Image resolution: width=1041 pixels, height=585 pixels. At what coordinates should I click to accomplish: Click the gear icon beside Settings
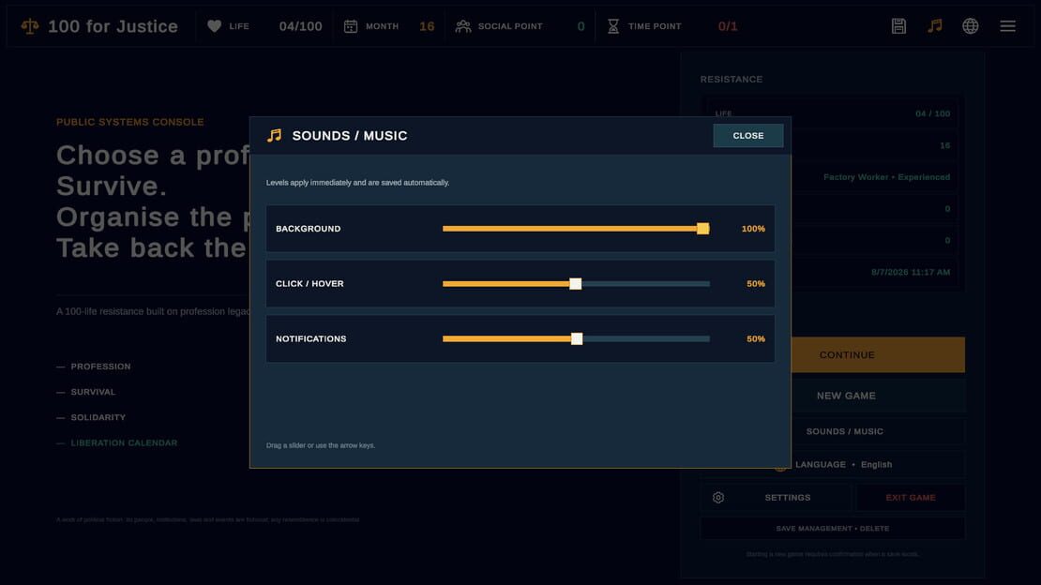point(718,498)
